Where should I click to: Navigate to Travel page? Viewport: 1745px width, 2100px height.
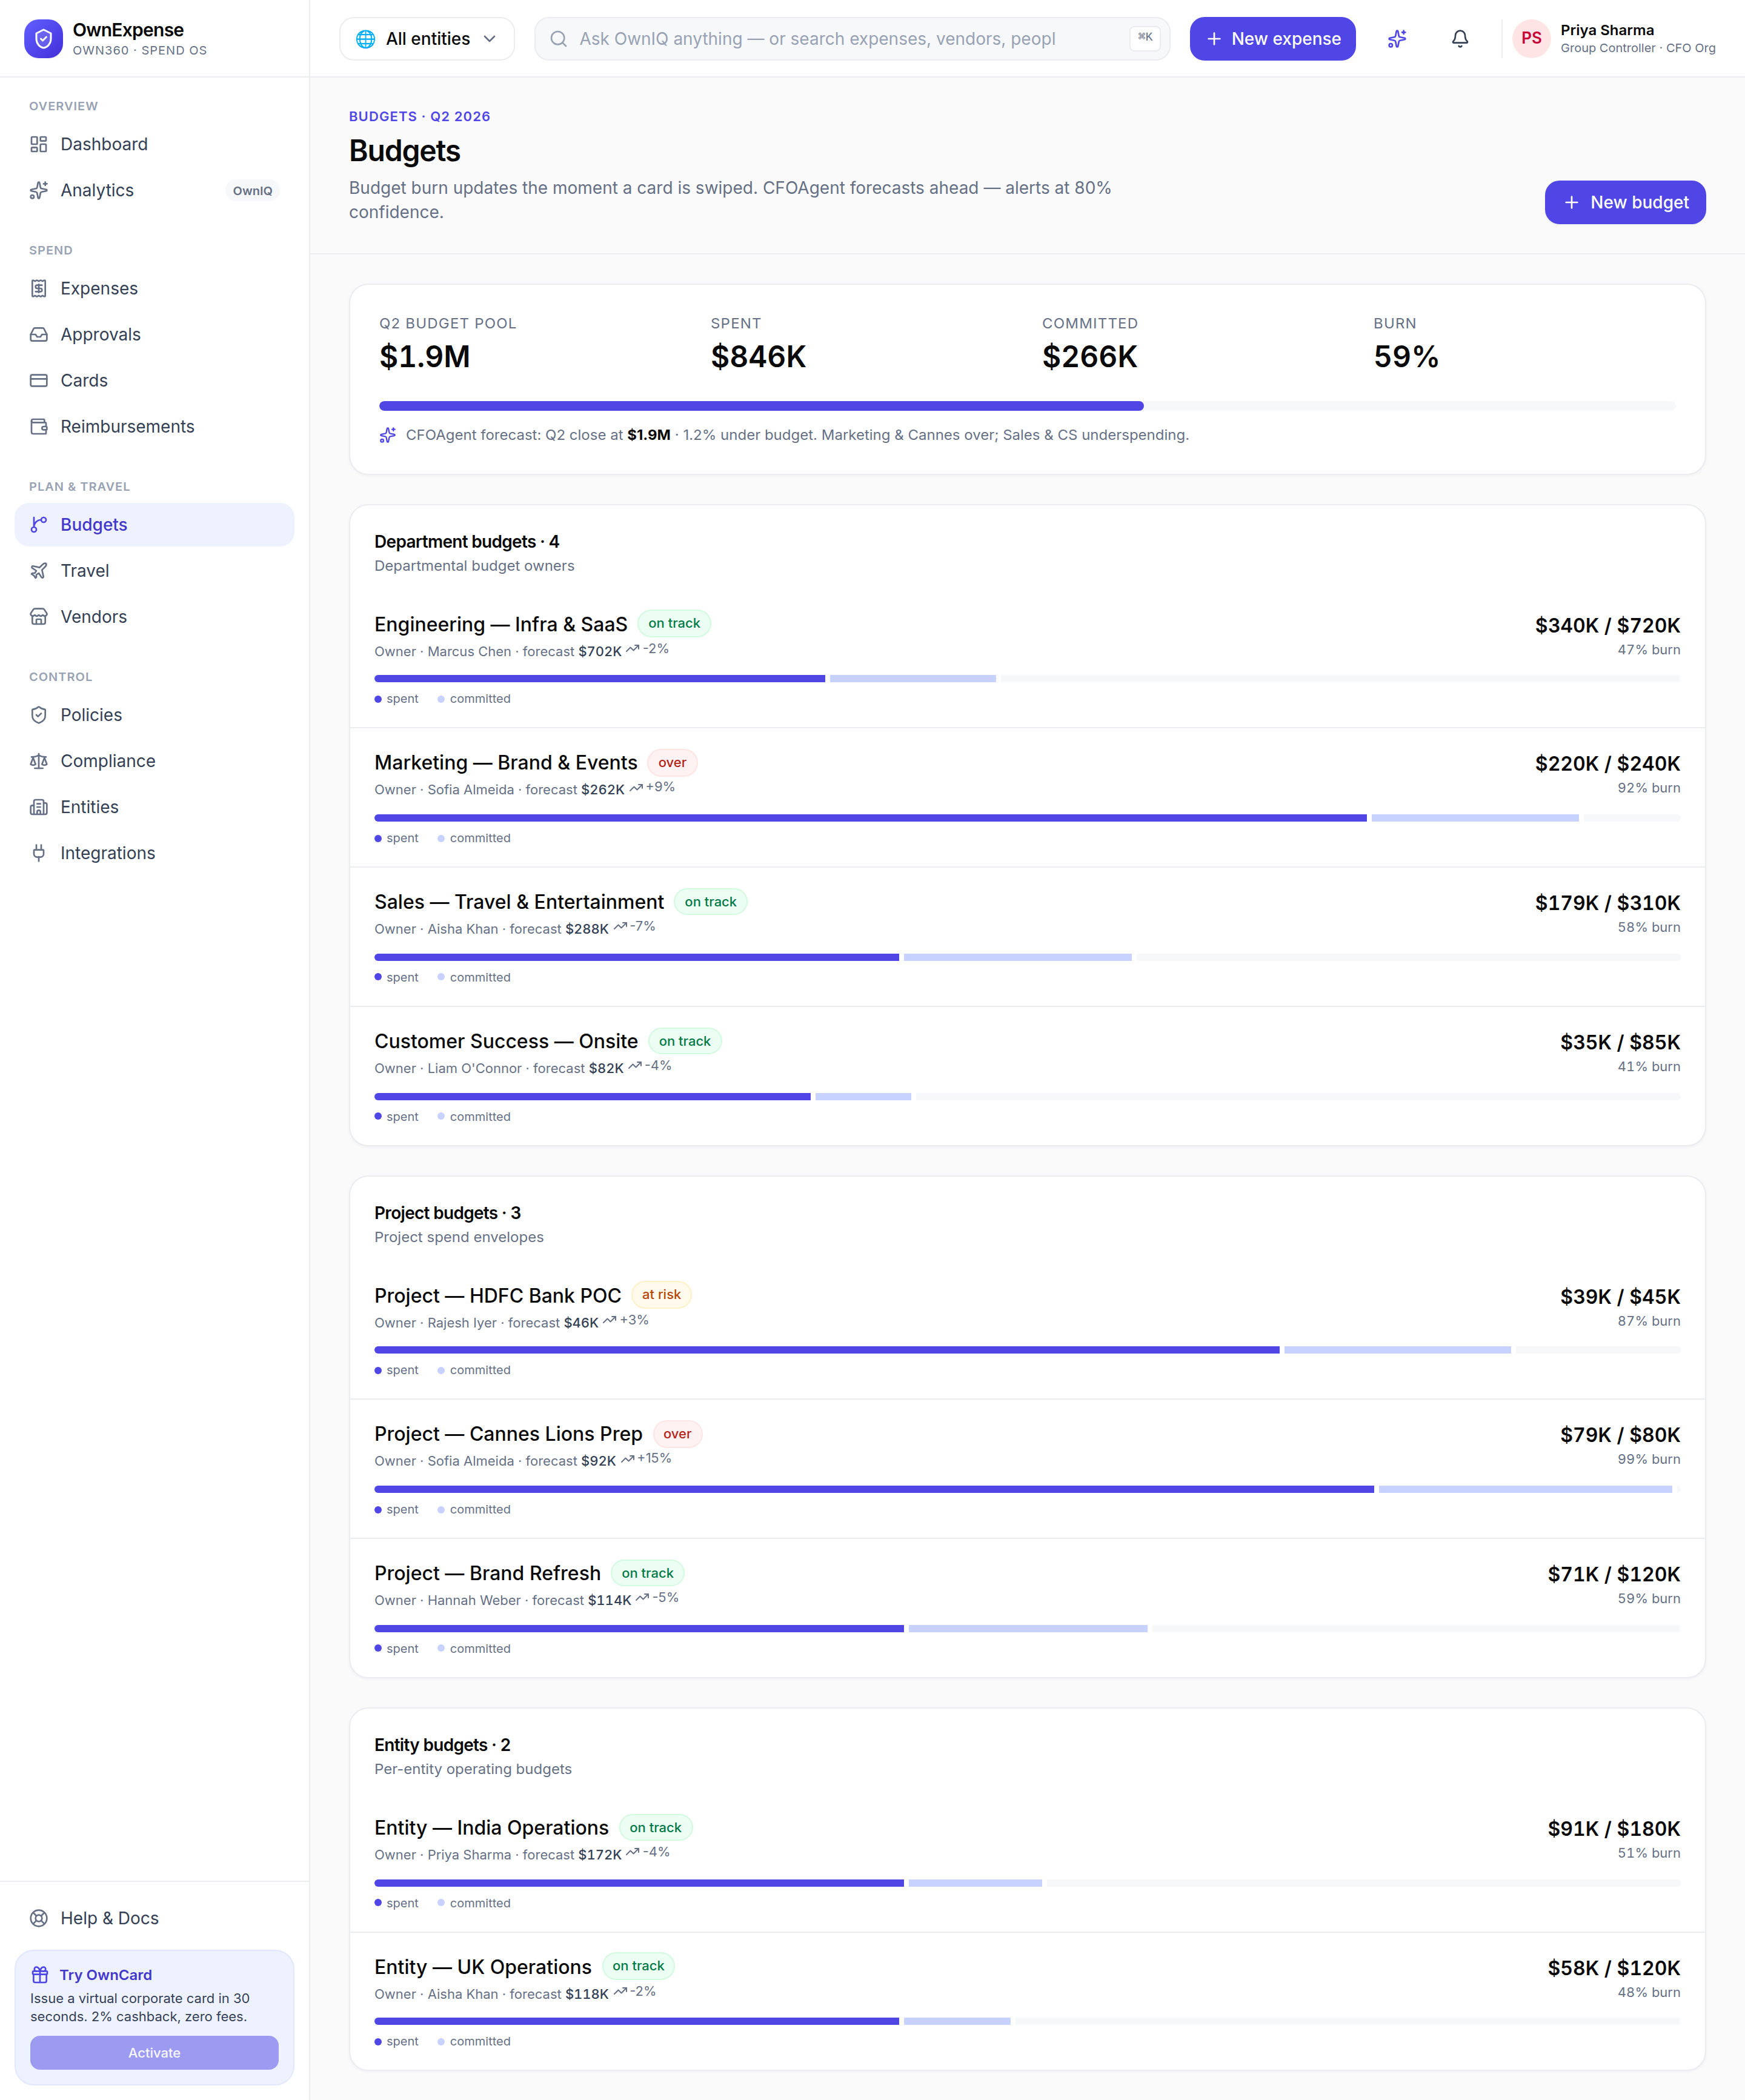point(154,570)
